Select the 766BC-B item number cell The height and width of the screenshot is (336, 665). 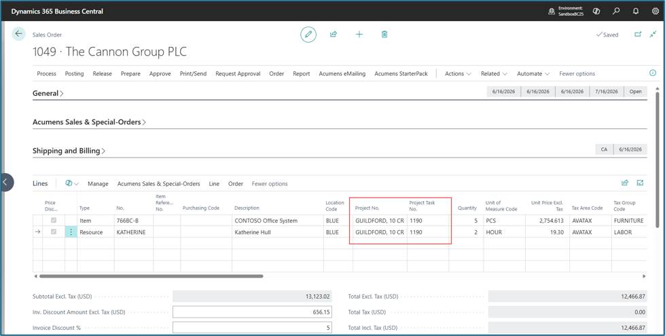pyautogui.click(x=134, y=221)
